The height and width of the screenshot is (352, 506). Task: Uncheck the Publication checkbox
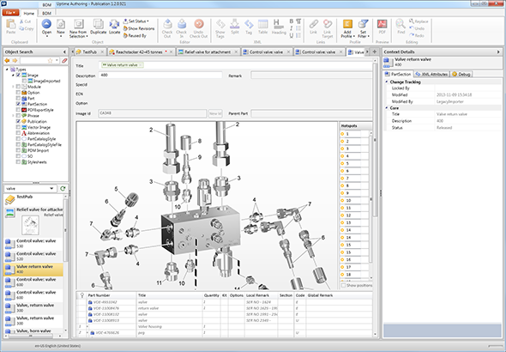click(18, 121)
